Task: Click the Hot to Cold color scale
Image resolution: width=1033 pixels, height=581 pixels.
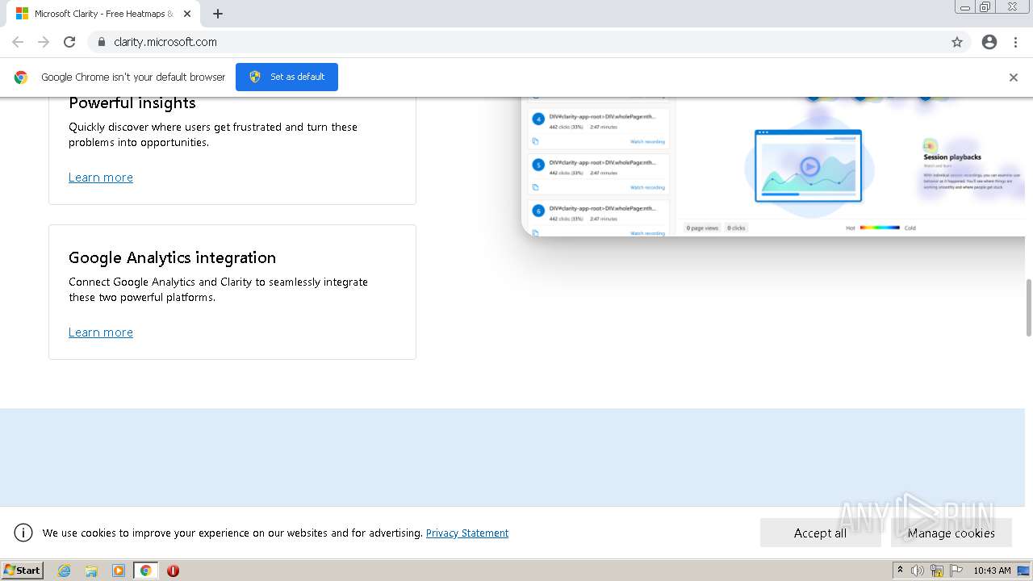Action: pos(880,228)
